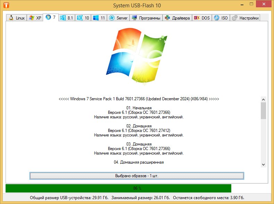
Task: Open the ISO tab
Action: [221, 18]
